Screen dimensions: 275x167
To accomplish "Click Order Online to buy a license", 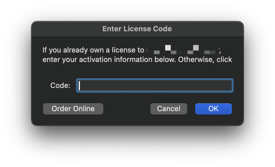I will coord(73,109).
